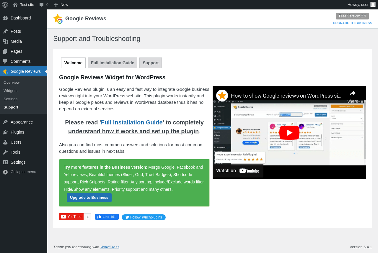
Task: Click the Plugins plug icon
Action: (x=5, y=132)
